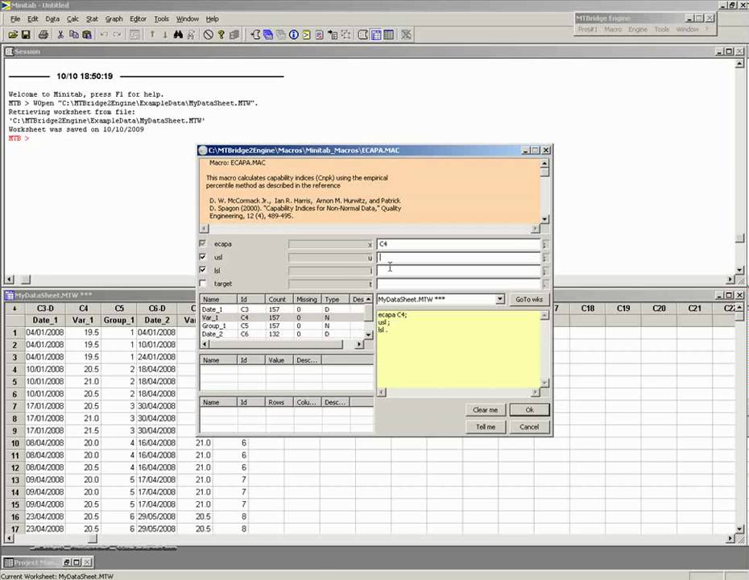749x580 pixels.
Task: Open the Graph menu
Action: (x=114, y=19)
